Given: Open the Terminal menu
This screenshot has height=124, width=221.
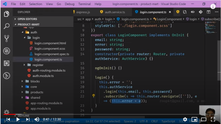Looking at the screenshot, I should pyautogui.click(x=84, y=4).
